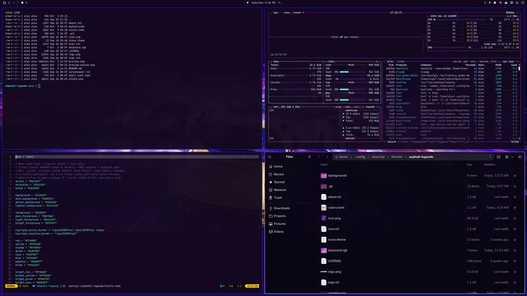Star the backgrounds folder
Image resolution: width=527 pixels, height=296 pixels.
(x=514, y=176)
